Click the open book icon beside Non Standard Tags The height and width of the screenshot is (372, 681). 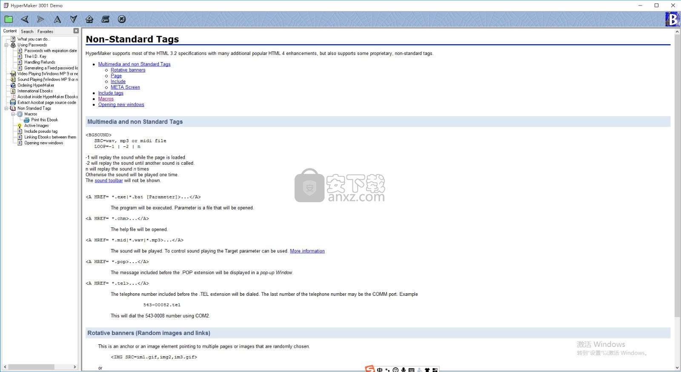[13, 108]
